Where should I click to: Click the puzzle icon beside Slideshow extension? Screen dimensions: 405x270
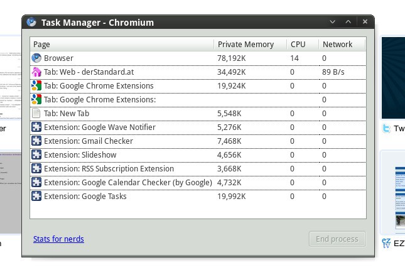(36, 155)
